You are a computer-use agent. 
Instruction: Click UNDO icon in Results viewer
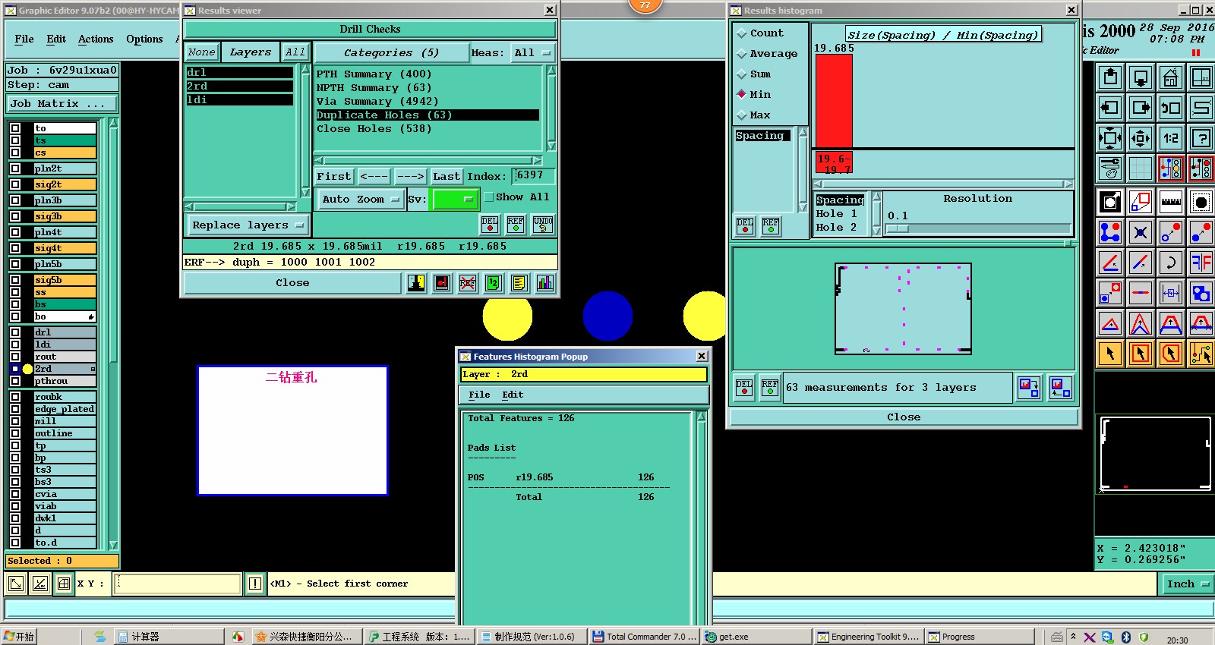(x=543, y=224)
